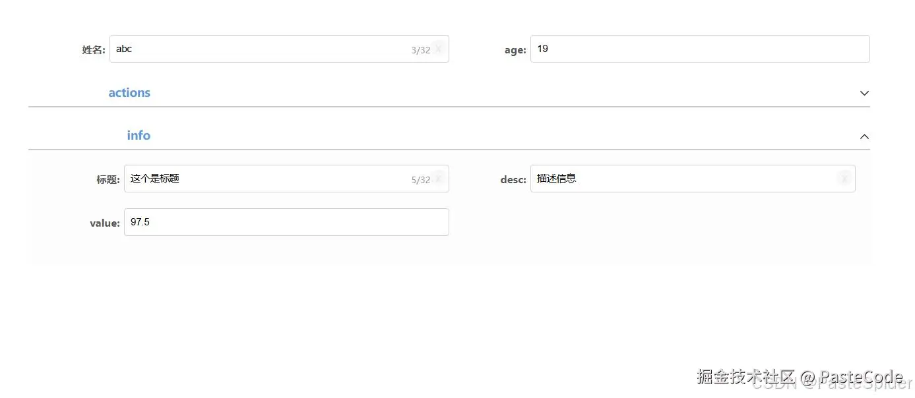Viewport: 915px width, 398px height.
Task: Focus the 姓名 input containing abc
Action: click(279, 49)
